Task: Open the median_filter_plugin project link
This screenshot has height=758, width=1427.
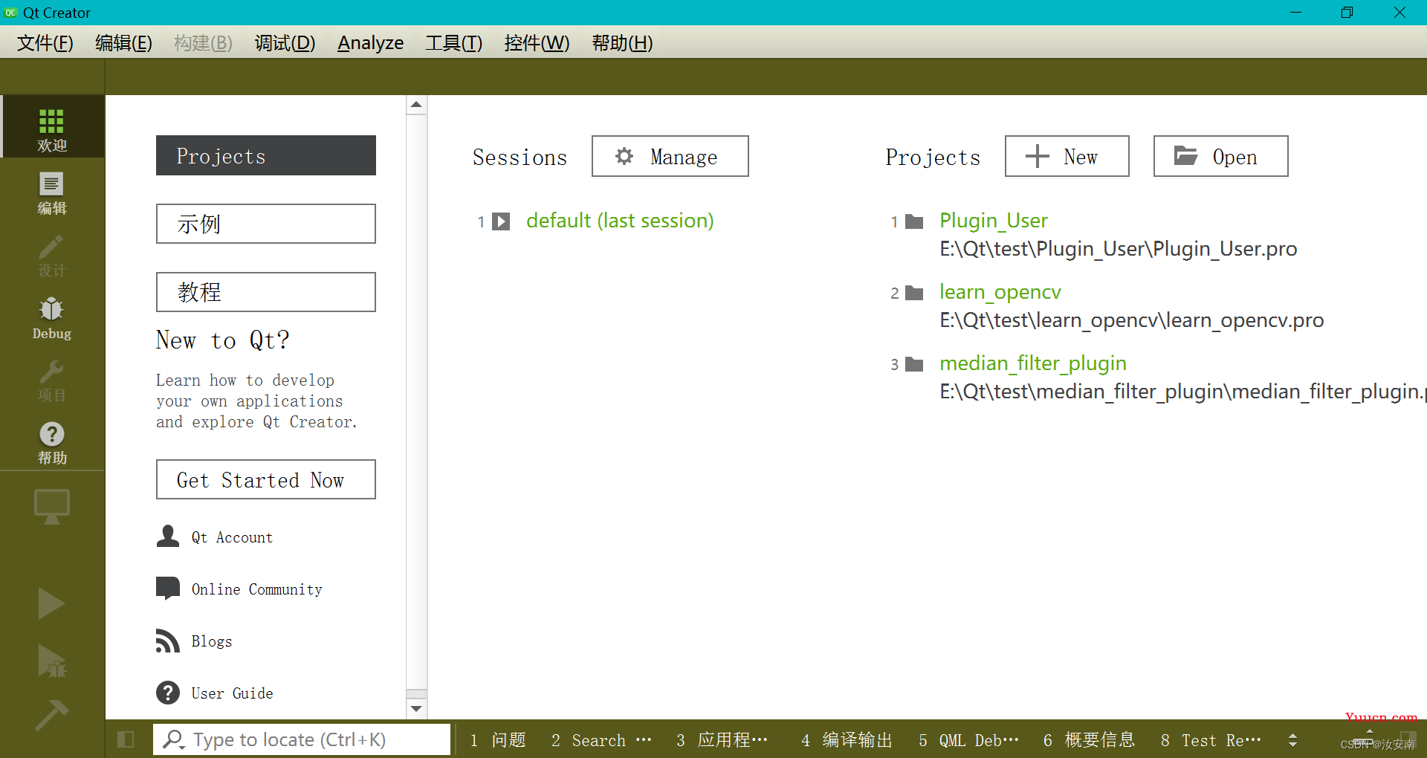Action: click(1033, 363)
